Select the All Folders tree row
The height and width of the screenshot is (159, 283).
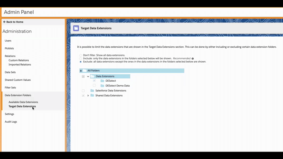point(132,71)
